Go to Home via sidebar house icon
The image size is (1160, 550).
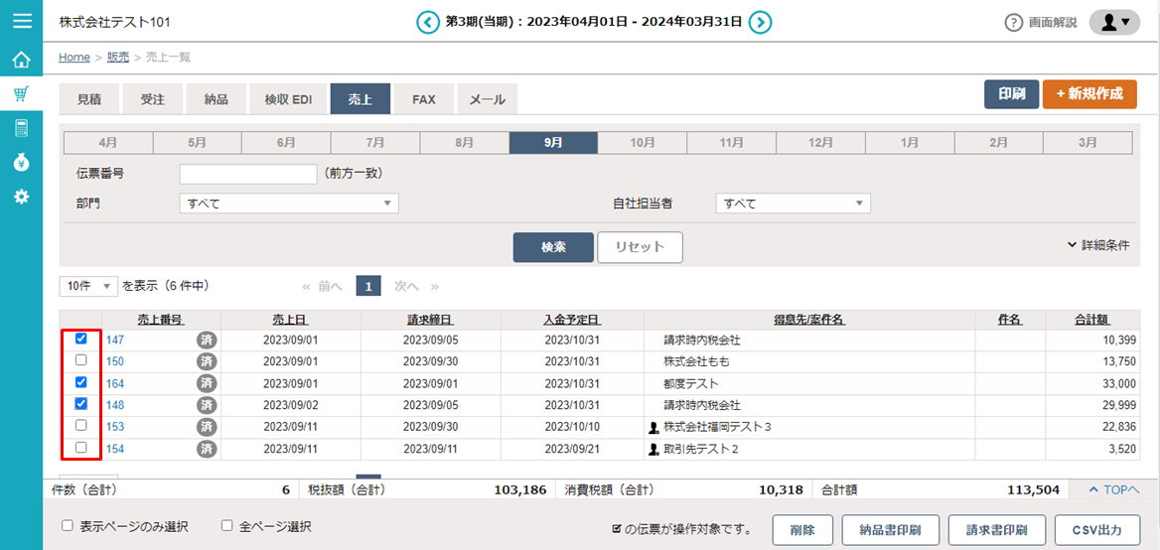tap(21, 60)
